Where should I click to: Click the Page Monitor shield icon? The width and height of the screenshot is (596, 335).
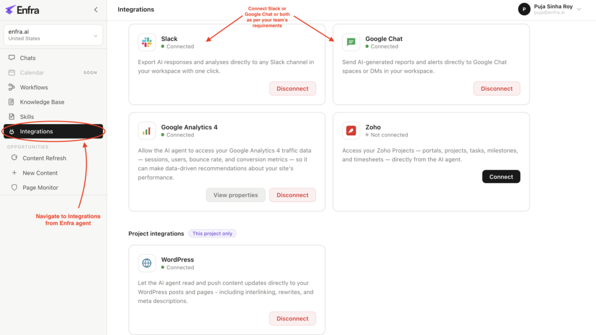(14, 187)
